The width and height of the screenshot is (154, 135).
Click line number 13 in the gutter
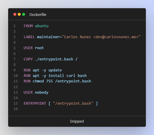coord(16,93)
